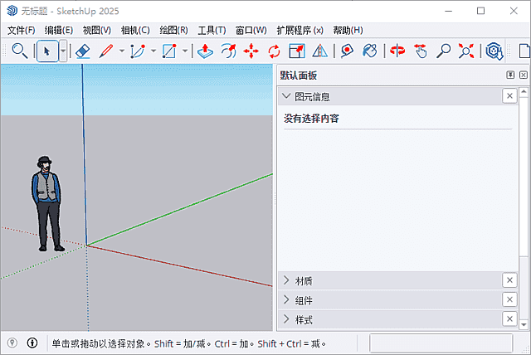The height and width of the screenshot is (355, 531).
Task: Toggle auto-hide pin on 默认面板
Action: pyautogui.click(x=510, y=75)
